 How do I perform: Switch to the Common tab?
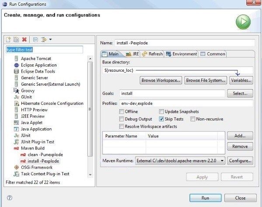(x=213, y=54)
